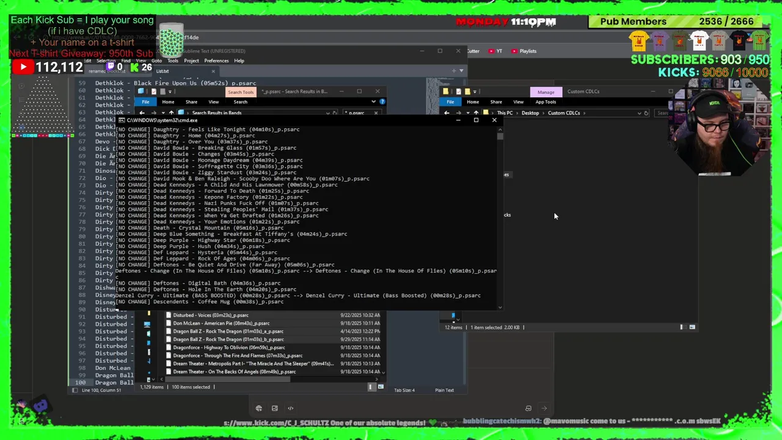
Task: Click Custom CDLCs breadcrumb segment
Action: click(563, 113)
